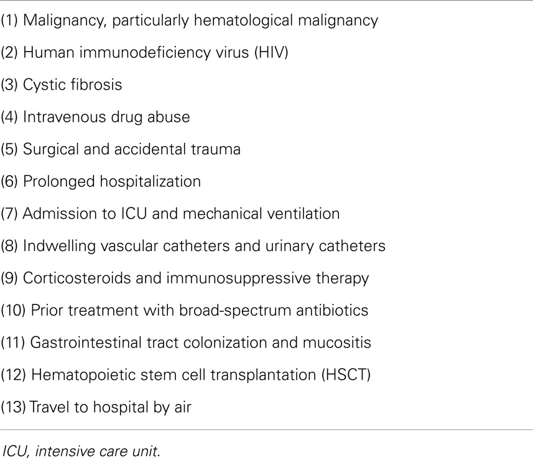The image size is (533, 458).
Task: Click Corticosteroids and immunosuppressive therapy line
Action: (x=185, y=278)
